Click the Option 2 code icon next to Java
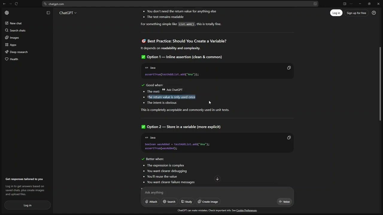383x215 pixels. coord(147,138)
